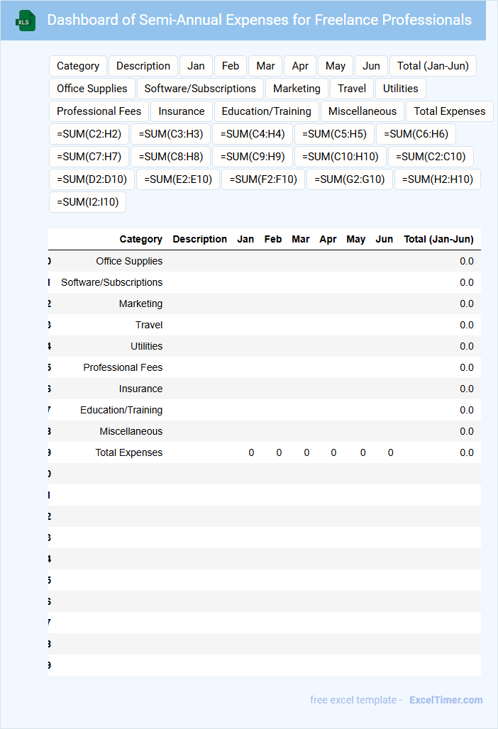Click the 0.0 total in Travel row

(x=466, y=325)
